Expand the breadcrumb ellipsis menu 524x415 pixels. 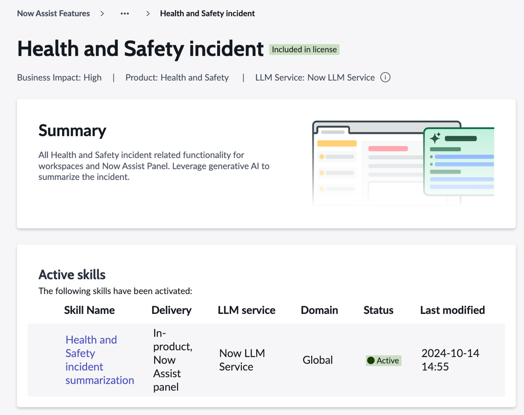point(125,13)
